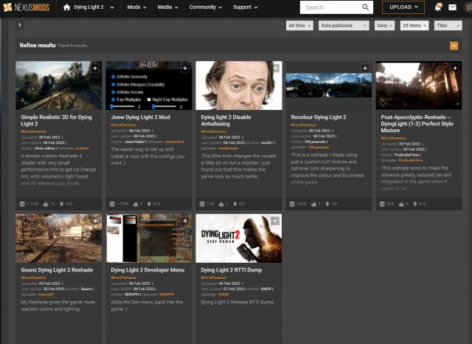Click Miscellaneous category under Joew Mod
Viewport: 472px width, 344px height.
(123, 125)
